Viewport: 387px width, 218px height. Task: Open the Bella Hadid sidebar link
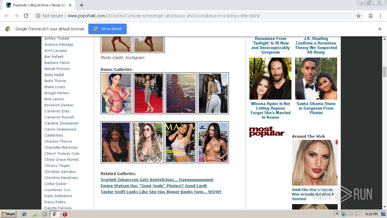coord(54,75)
